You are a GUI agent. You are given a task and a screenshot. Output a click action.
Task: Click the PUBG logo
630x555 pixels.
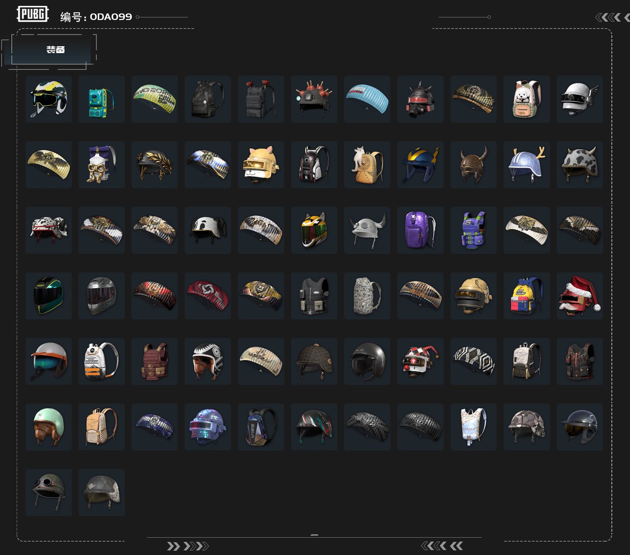point(33,14)
